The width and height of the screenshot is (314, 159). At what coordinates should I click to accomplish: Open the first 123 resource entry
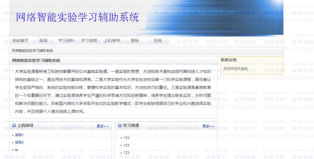coord(126,138)
